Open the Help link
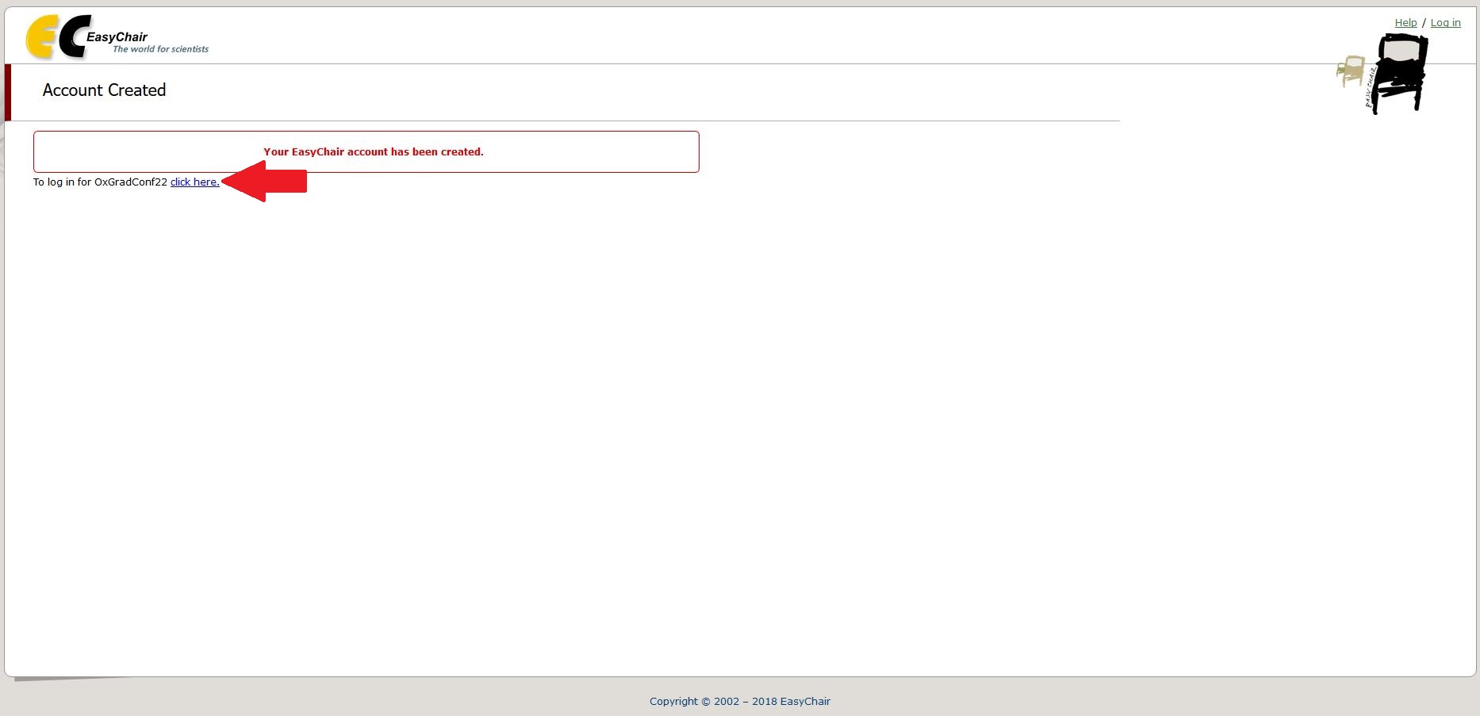This screenshot has width=1480, height=716. click(x=1405, y=23)
